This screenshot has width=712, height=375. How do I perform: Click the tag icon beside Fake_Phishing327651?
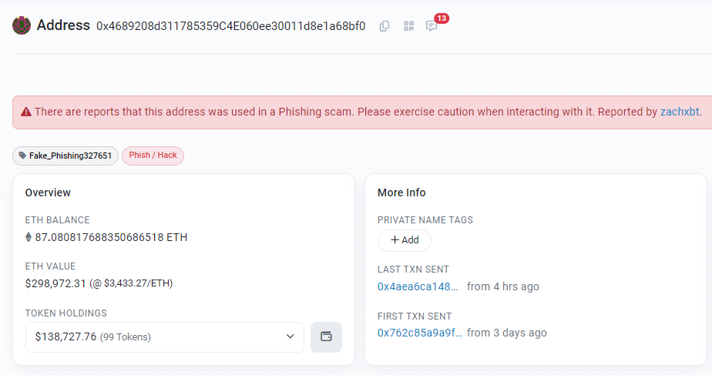coord(22,156)
